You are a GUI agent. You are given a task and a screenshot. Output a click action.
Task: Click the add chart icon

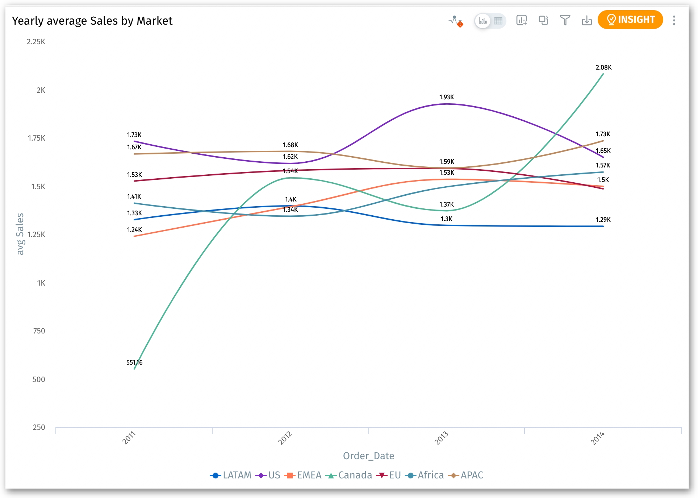tap(522, 20)
